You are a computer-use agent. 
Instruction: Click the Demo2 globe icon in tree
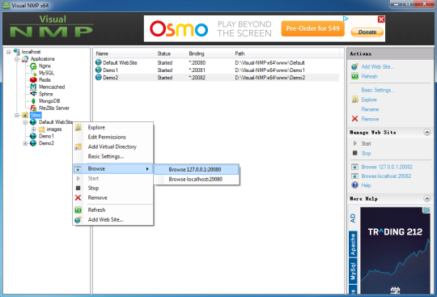(33, 143)
